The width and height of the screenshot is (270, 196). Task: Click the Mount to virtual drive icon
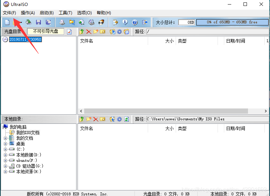point(92,22)
